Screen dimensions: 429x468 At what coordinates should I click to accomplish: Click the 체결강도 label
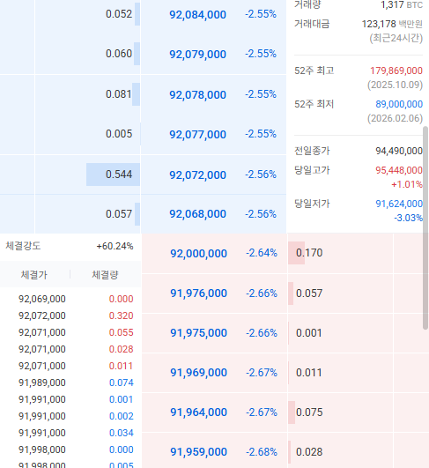(23, 246)
